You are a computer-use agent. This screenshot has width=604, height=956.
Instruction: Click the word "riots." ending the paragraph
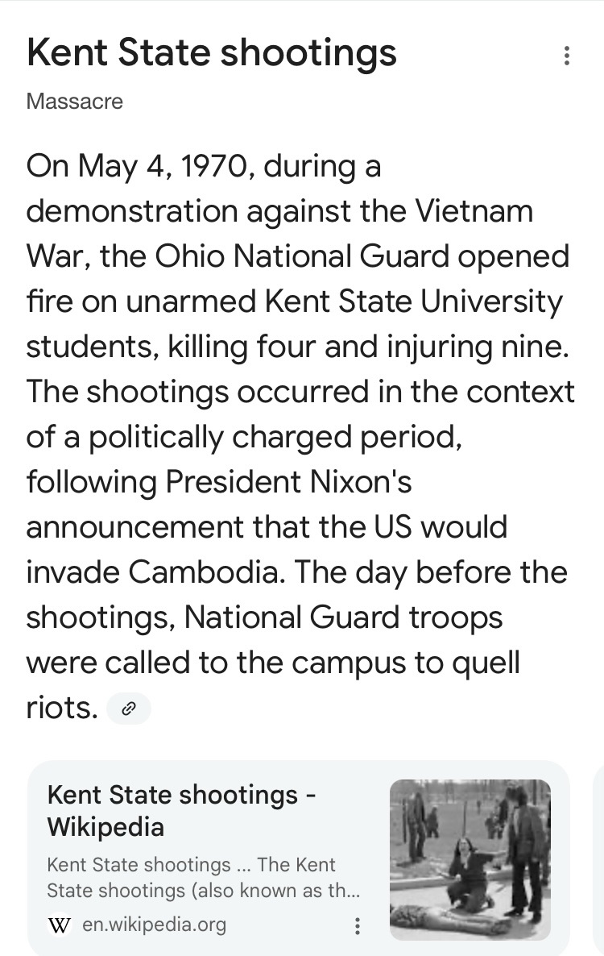click(61, 708)
